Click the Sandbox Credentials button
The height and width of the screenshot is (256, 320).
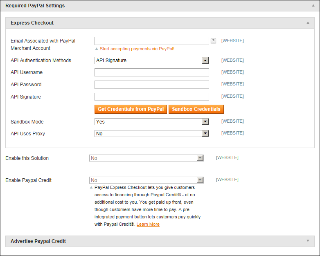196,109
